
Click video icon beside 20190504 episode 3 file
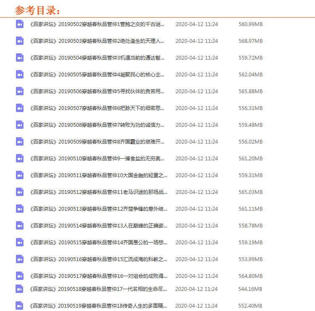(20, 58)
